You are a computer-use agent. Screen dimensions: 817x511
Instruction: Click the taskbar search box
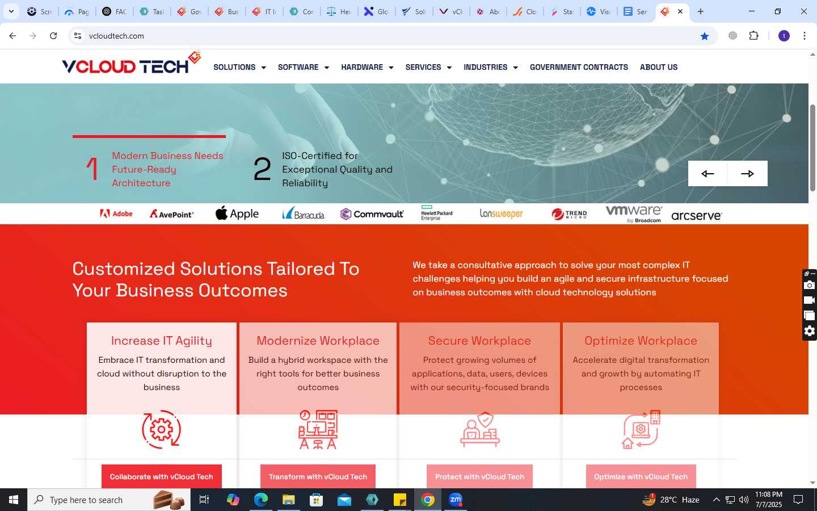(109, 500)
